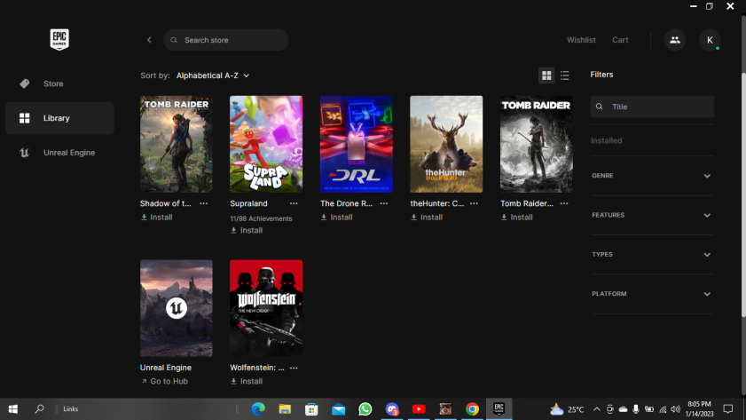Screen dimensions: 746x420
Task: Open the DRL game cover
Action: (357, 144)
